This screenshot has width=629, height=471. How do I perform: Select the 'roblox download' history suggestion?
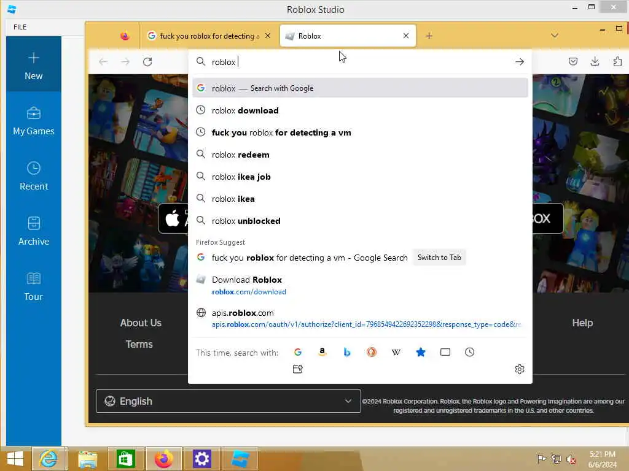360,110
